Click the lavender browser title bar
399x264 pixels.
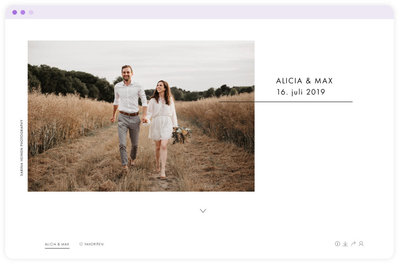coord(199,12)
